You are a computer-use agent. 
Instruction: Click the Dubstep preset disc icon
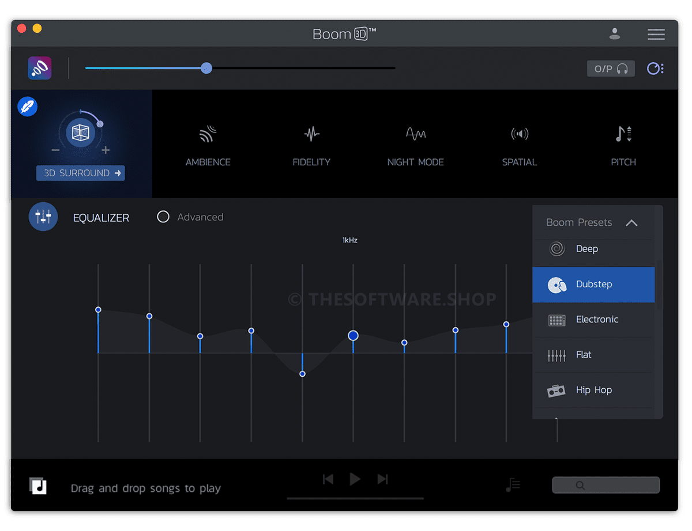pos(556,285)
